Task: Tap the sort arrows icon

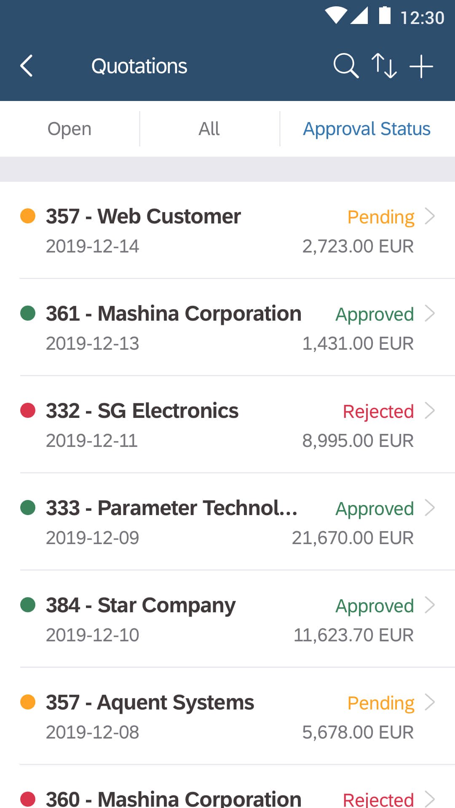Action: pos(384,66)
